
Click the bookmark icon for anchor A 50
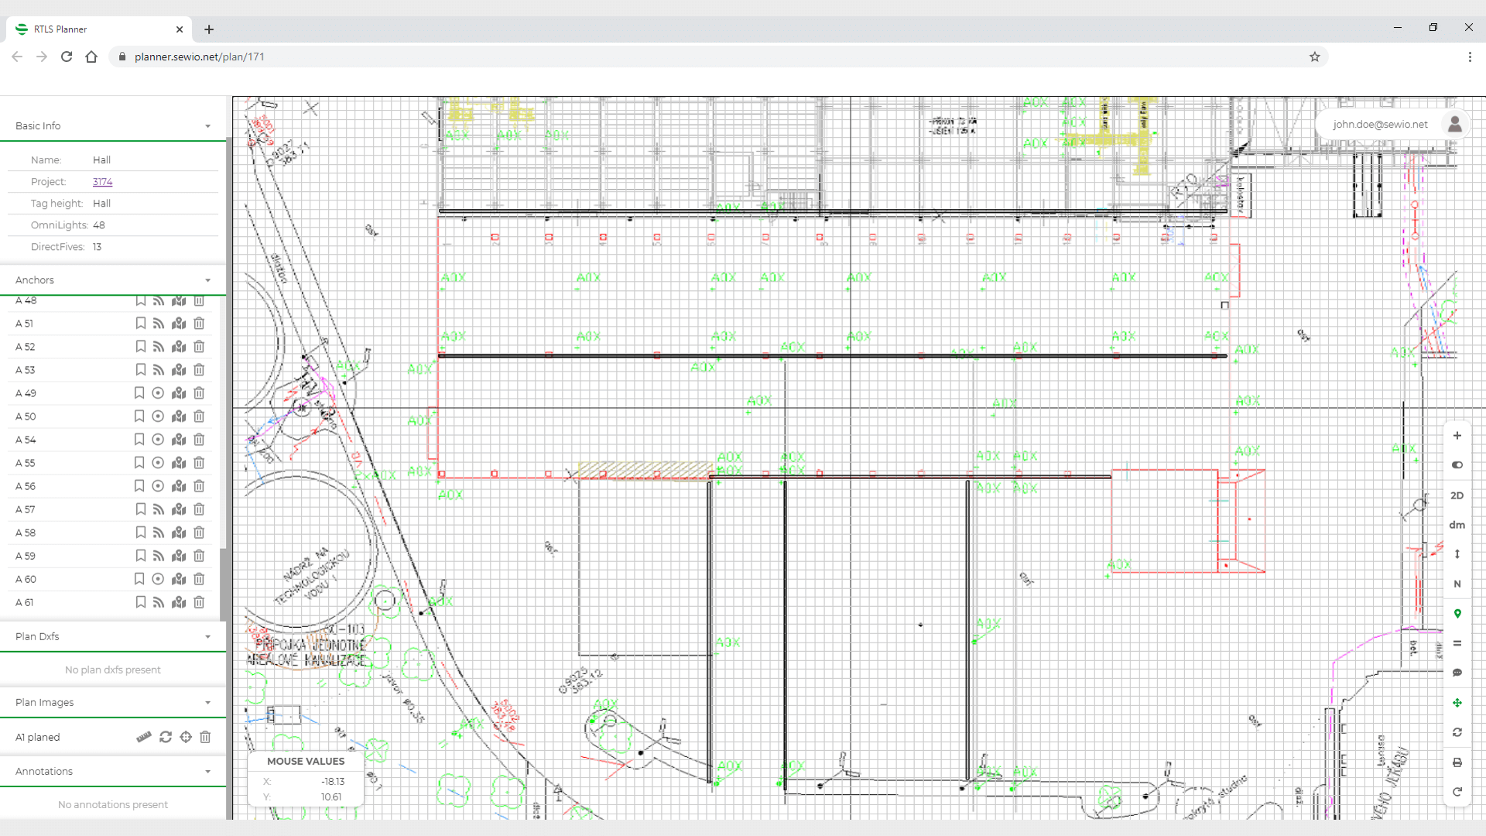139,416
